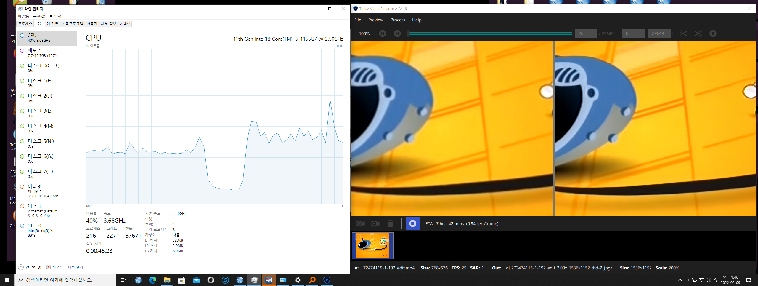Open the Process menu in Topaz
758x286 pixels.
[398, 20]
